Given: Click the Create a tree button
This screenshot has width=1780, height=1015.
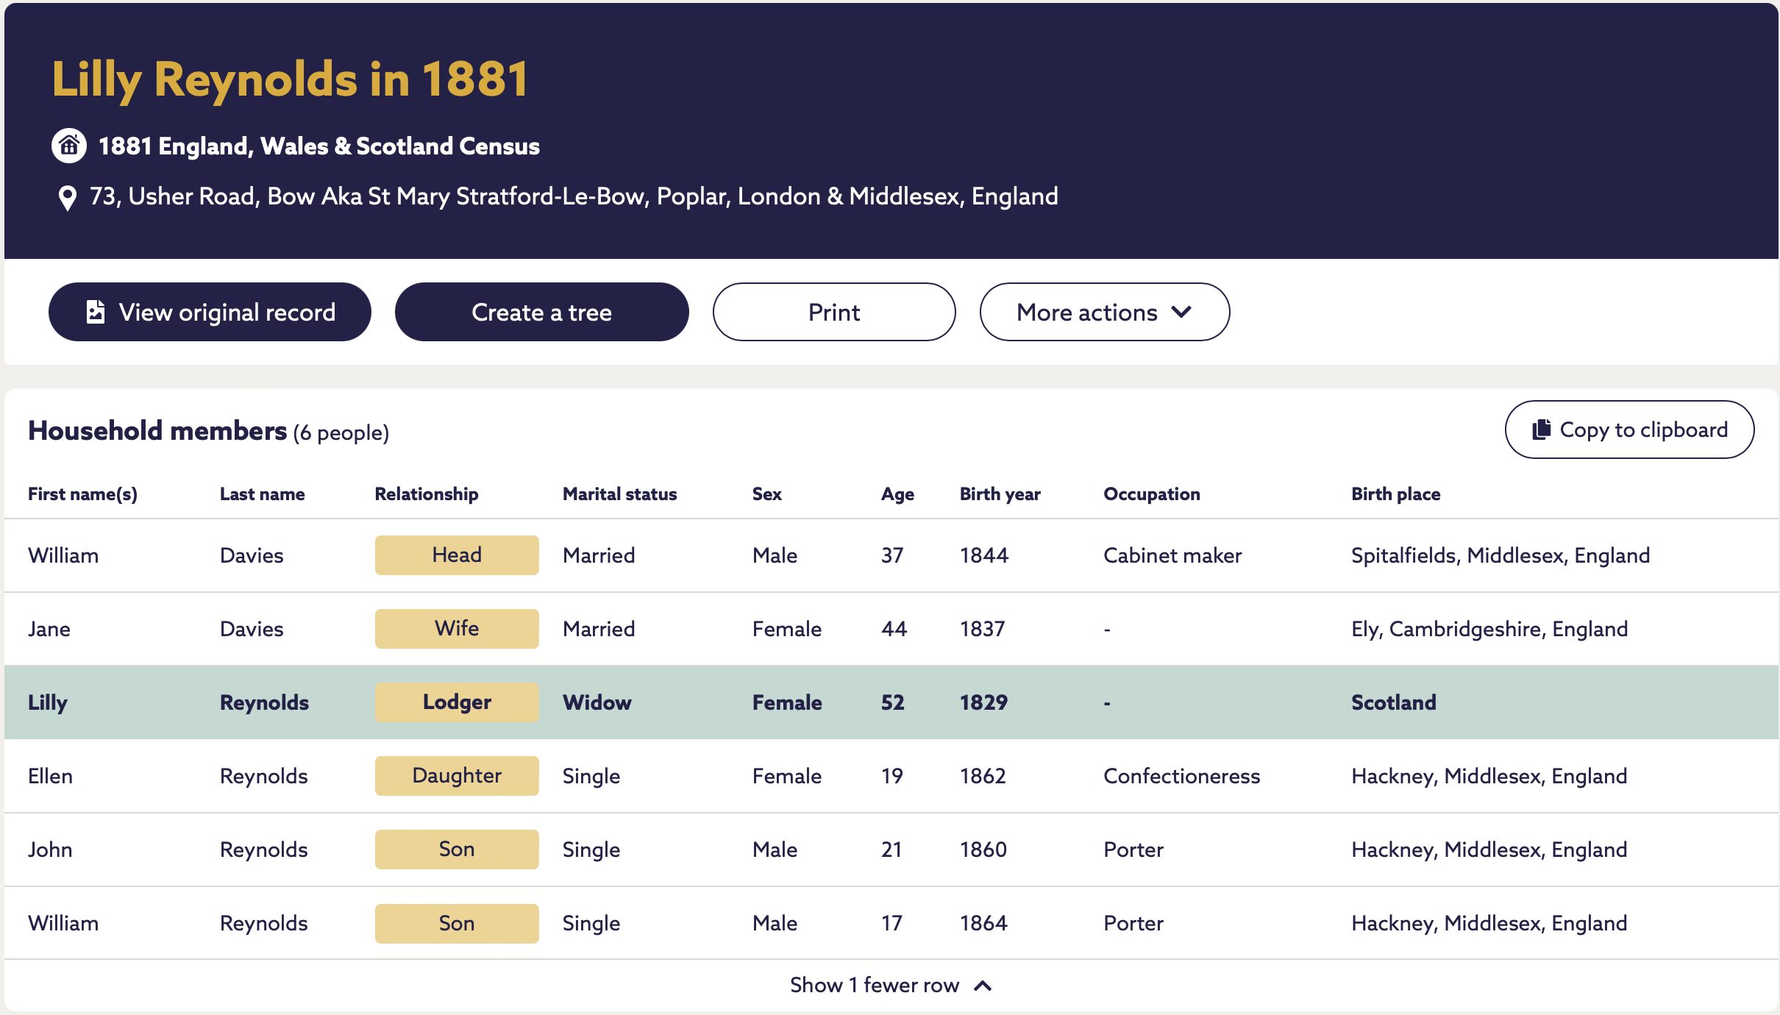Looking at the screenshot, I should tap(541, 312).
